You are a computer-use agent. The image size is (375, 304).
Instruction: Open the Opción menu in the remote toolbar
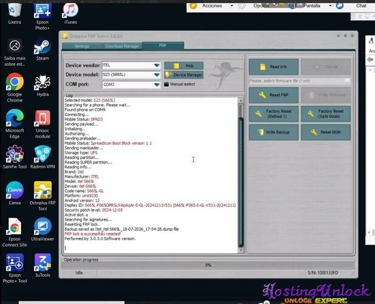(x=261, y=5)
